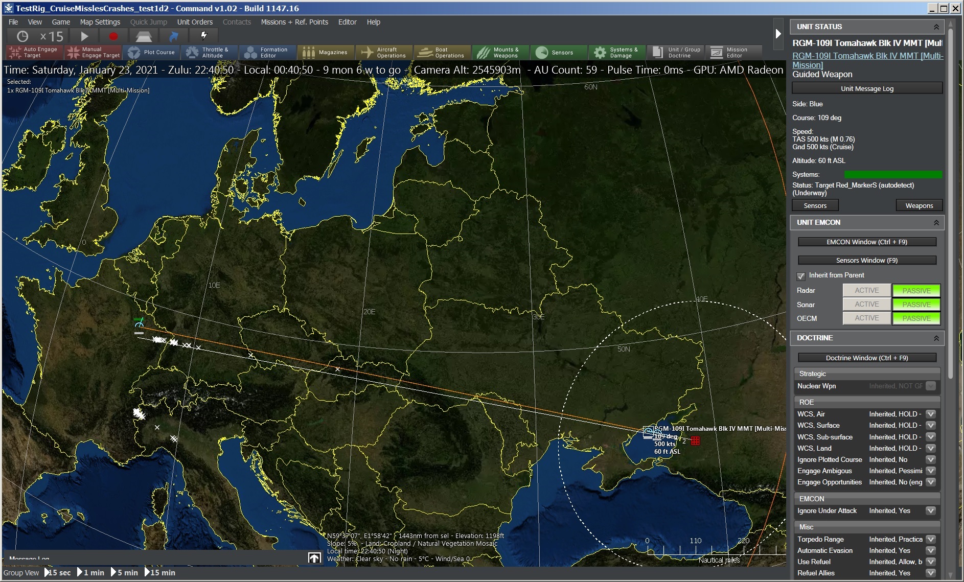Collapse the UNIT STATUS panel
964x582 pixels.
936,27
